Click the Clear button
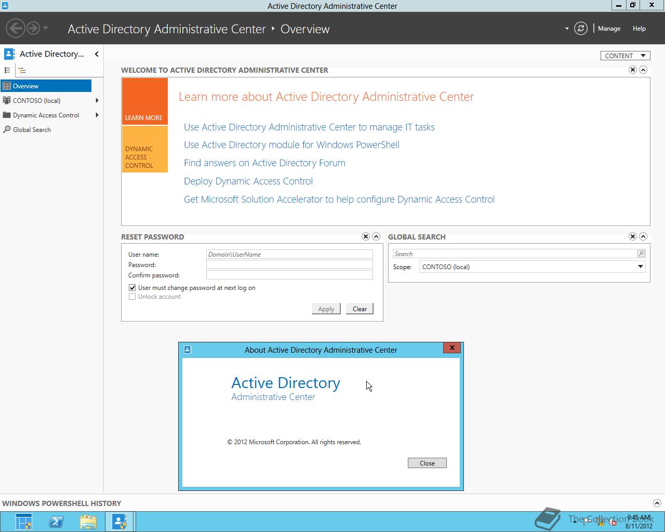The width and height of the screenshot is (665, 532). (360, 309)
